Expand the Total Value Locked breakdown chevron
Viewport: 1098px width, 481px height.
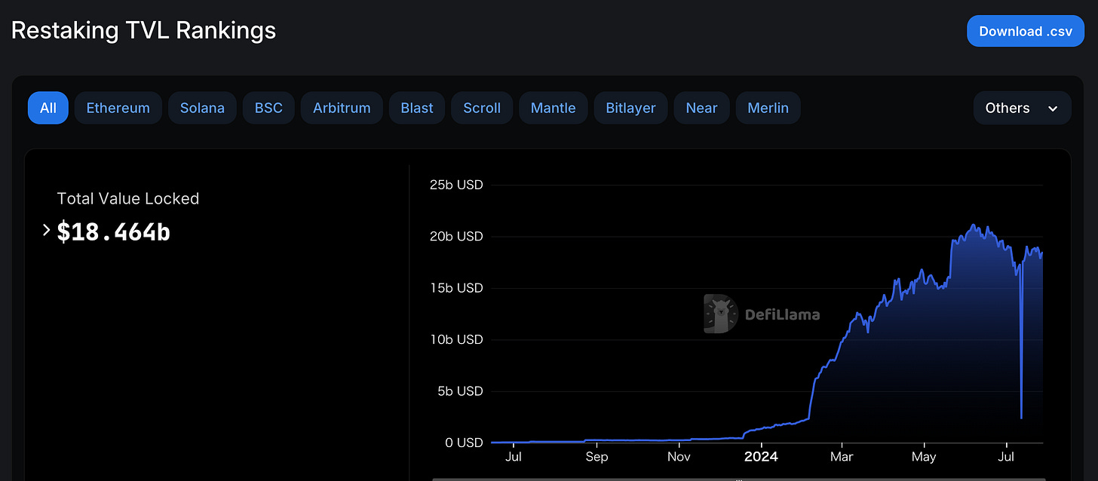[46, 230]
